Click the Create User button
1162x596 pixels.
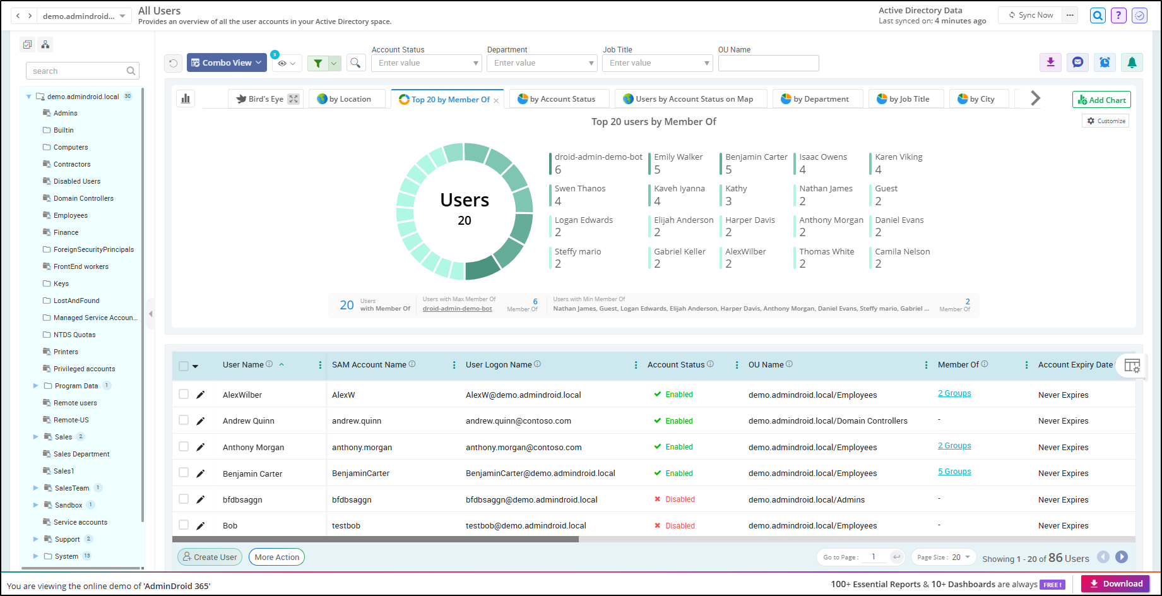pos(210,557)
